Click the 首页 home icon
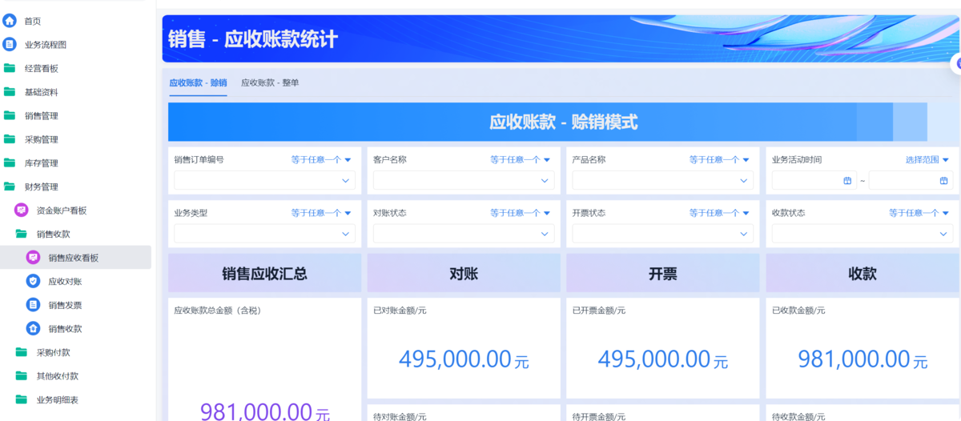 pyautogui.click(x=10, y=21)
